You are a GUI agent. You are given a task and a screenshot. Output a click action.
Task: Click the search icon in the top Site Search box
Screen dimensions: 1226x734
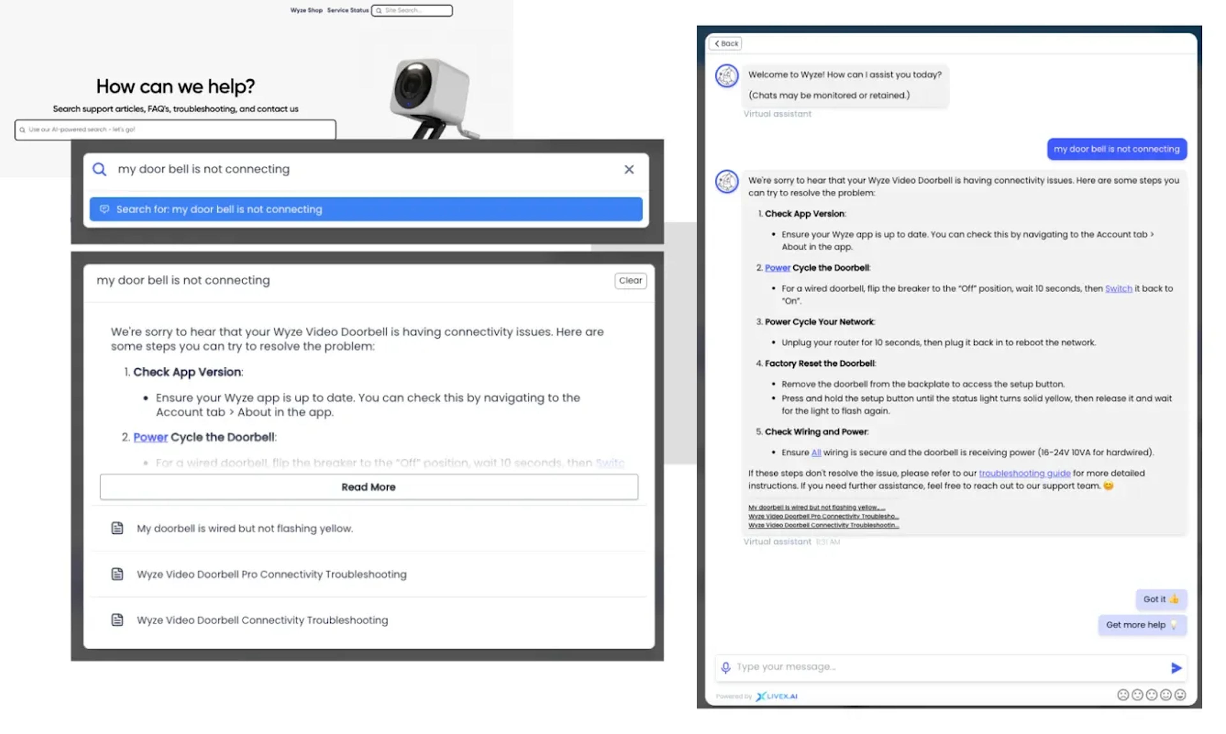pyautogui.click(x=379, y=11)
